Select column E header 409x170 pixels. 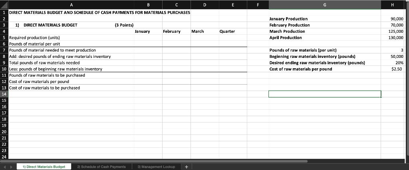[233, 5]
